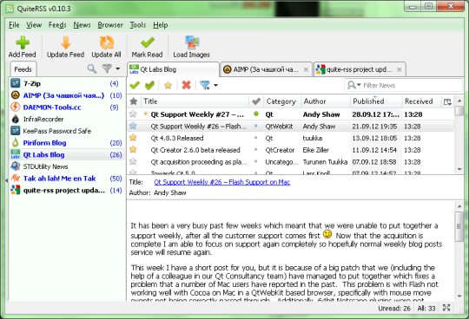Screen dimensions: 469x319
Task: Open the News menu
Action: pyautogui.click(x=82, y=25)
